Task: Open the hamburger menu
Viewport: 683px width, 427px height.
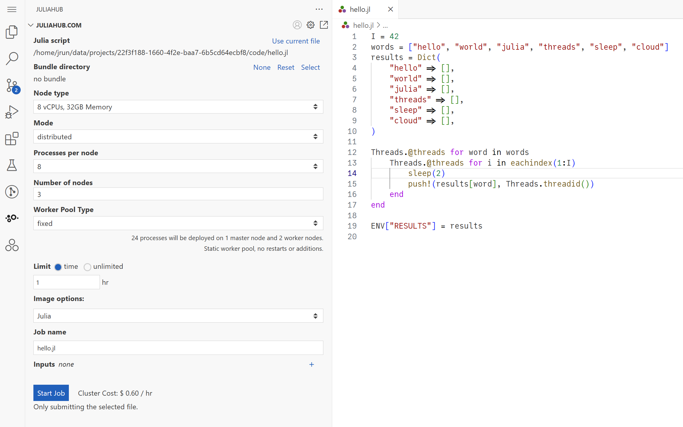Action: pos(12,9)
